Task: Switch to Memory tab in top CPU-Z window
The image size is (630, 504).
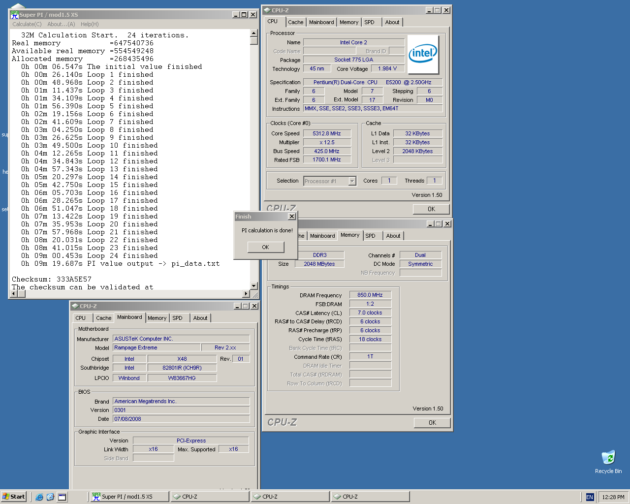Action: pos(349,22)
